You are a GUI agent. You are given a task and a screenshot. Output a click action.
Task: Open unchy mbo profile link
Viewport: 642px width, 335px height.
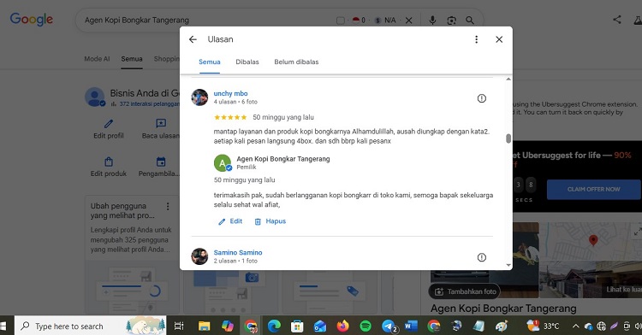230,93
